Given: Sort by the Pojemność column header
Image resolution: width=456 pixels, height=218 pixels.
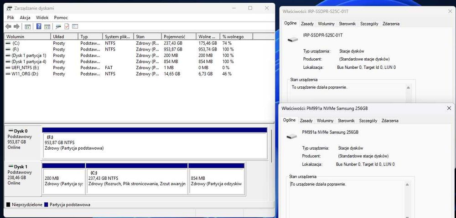Looking at the screenshot, I should [x=179, y=36].
